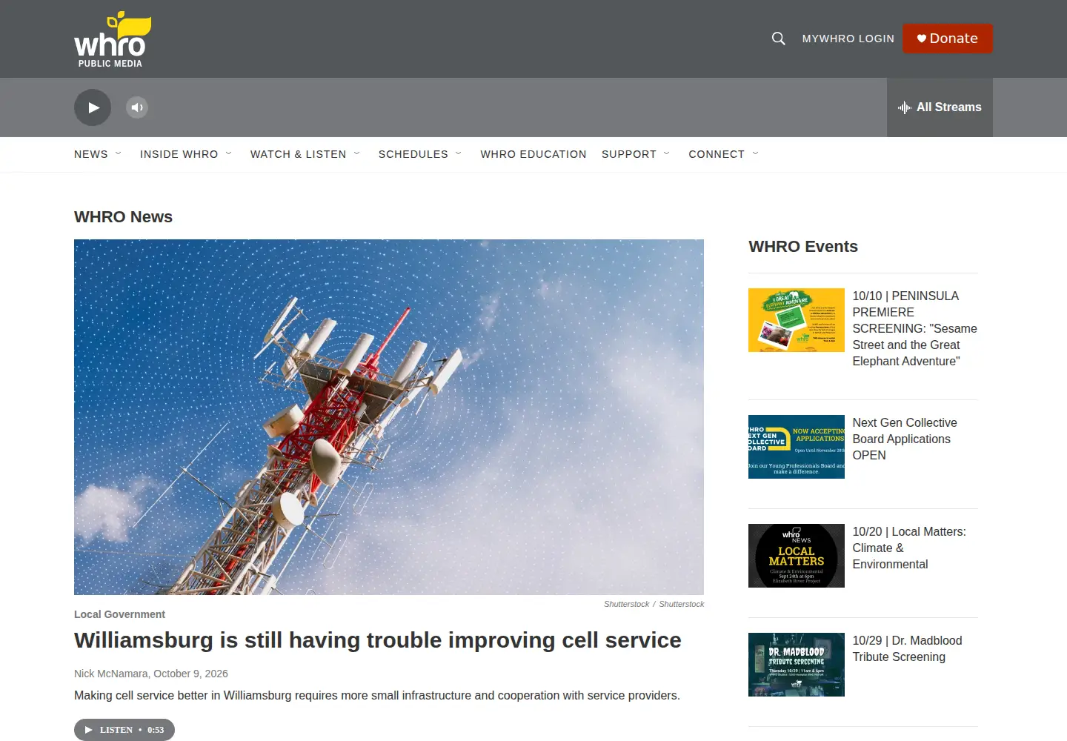Click the Donate button
The image size is (1067, 741).
click(948, 39)
